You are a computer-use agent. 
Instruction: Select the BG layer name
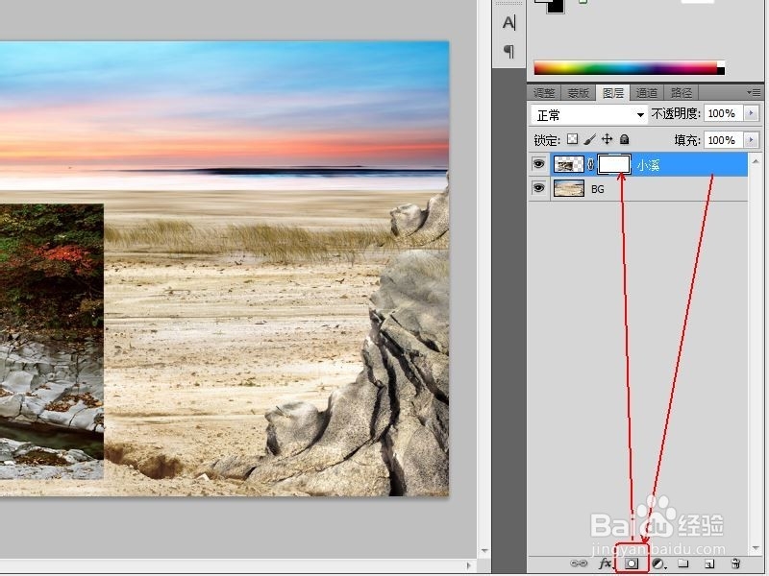click(x=598, y=189)
